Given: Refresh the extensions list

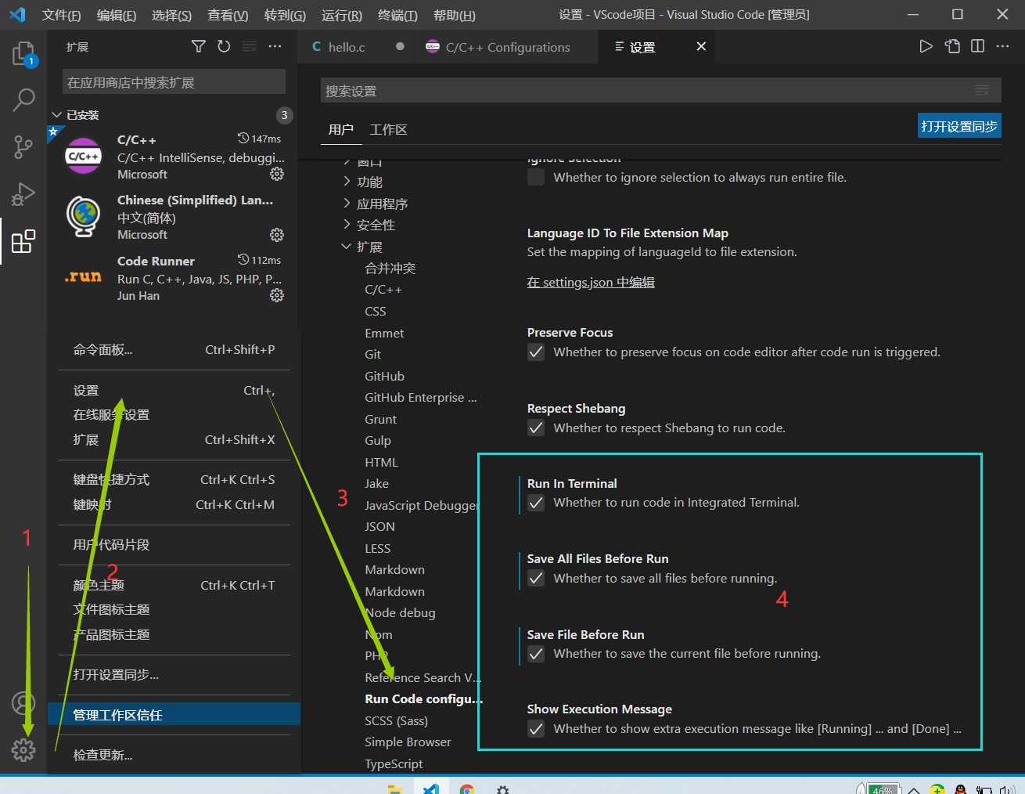Looking at the screenshot, I should (224, 47).
